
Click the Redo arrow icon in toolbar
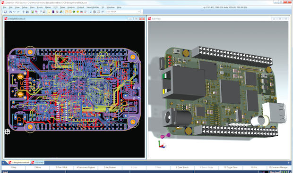(18, 12)
